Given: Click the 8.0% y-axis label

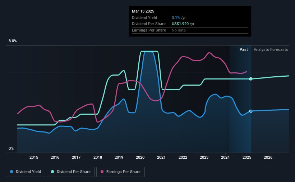Looking at the screenshot, I should [13, 41].
